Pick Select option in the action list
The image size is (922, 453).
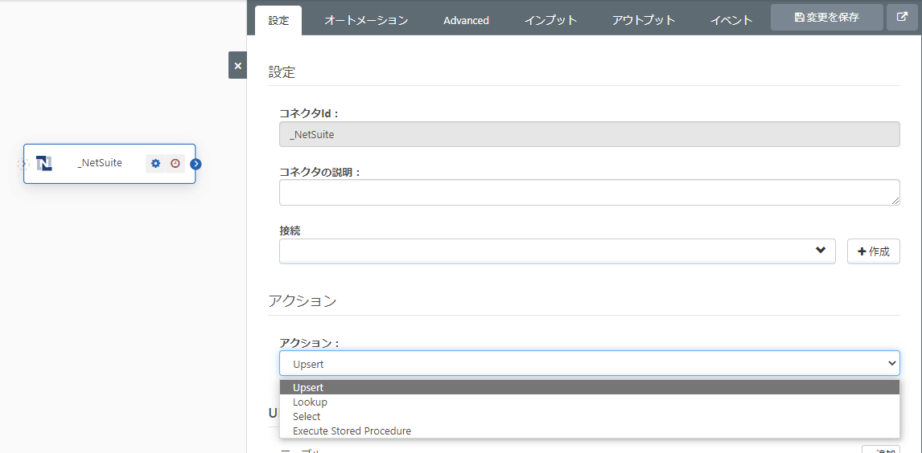tap(307, 417)
